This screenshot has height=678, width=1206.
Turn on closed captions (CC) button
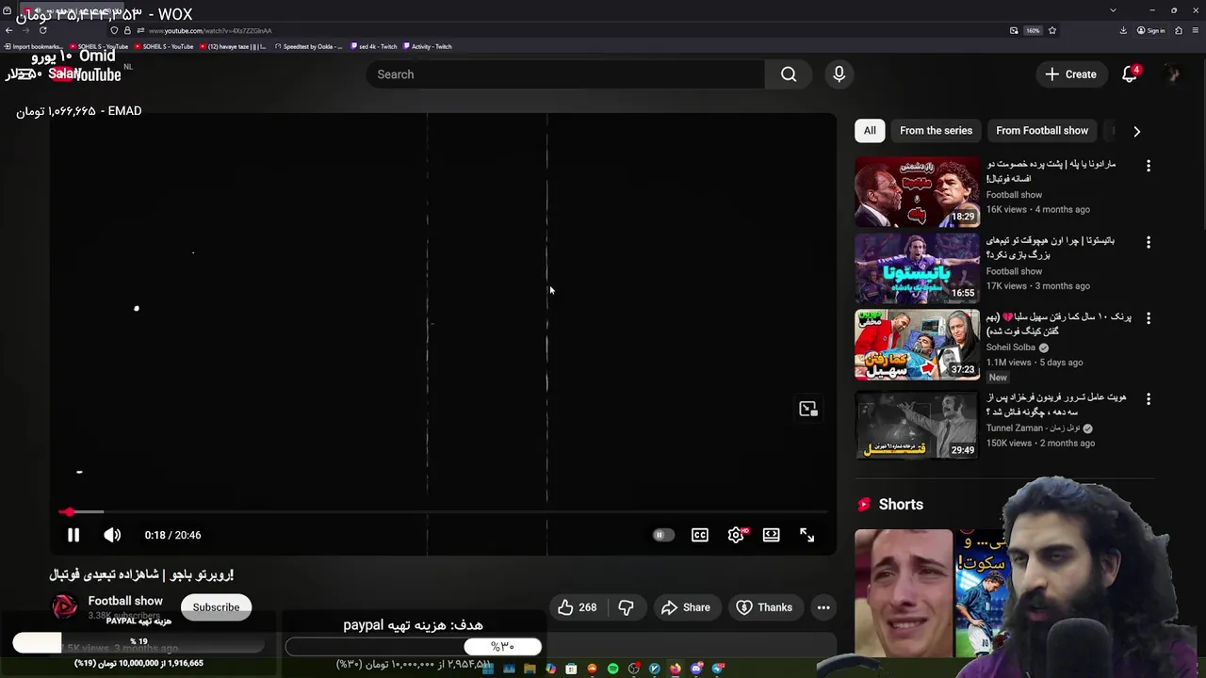click(700, 535)
